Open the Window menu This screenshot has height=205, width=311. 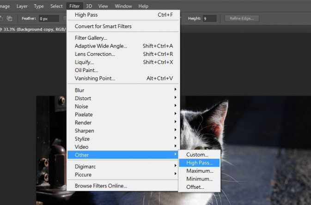(123, 6)
